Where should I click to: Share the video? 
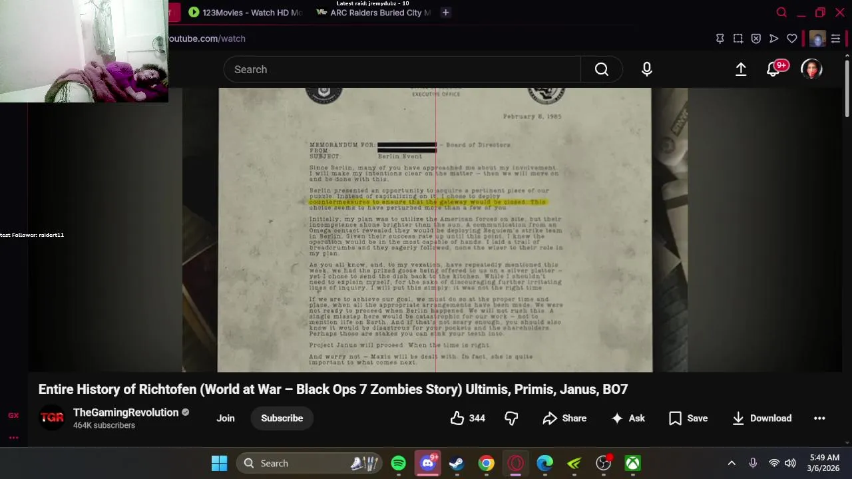tap(564, 418)
